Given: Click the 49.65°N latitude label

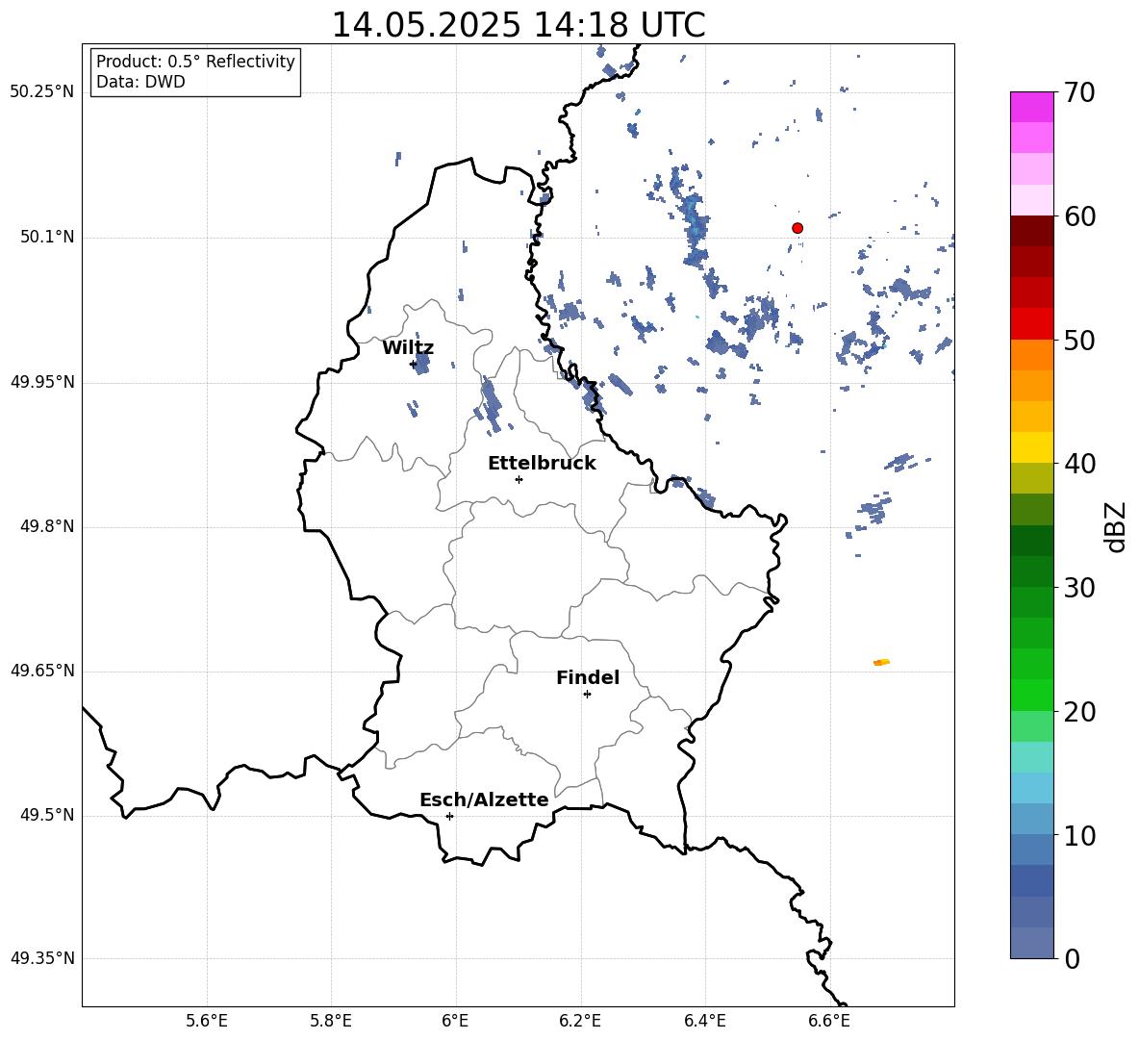Looking at the screenshot, I should [42, 671].
